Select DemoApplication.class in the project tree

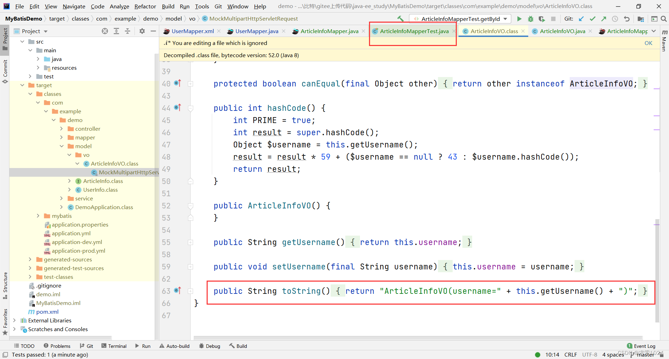[x=104, y=207]
